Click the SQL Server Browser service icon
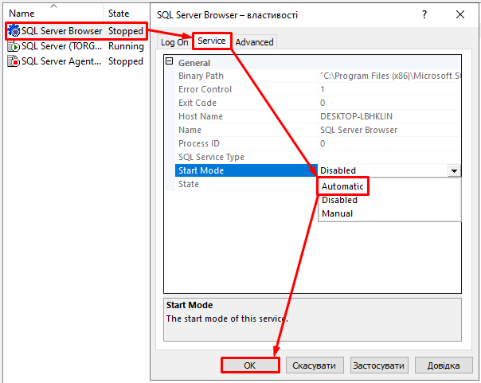 click(x=14, y=32)
